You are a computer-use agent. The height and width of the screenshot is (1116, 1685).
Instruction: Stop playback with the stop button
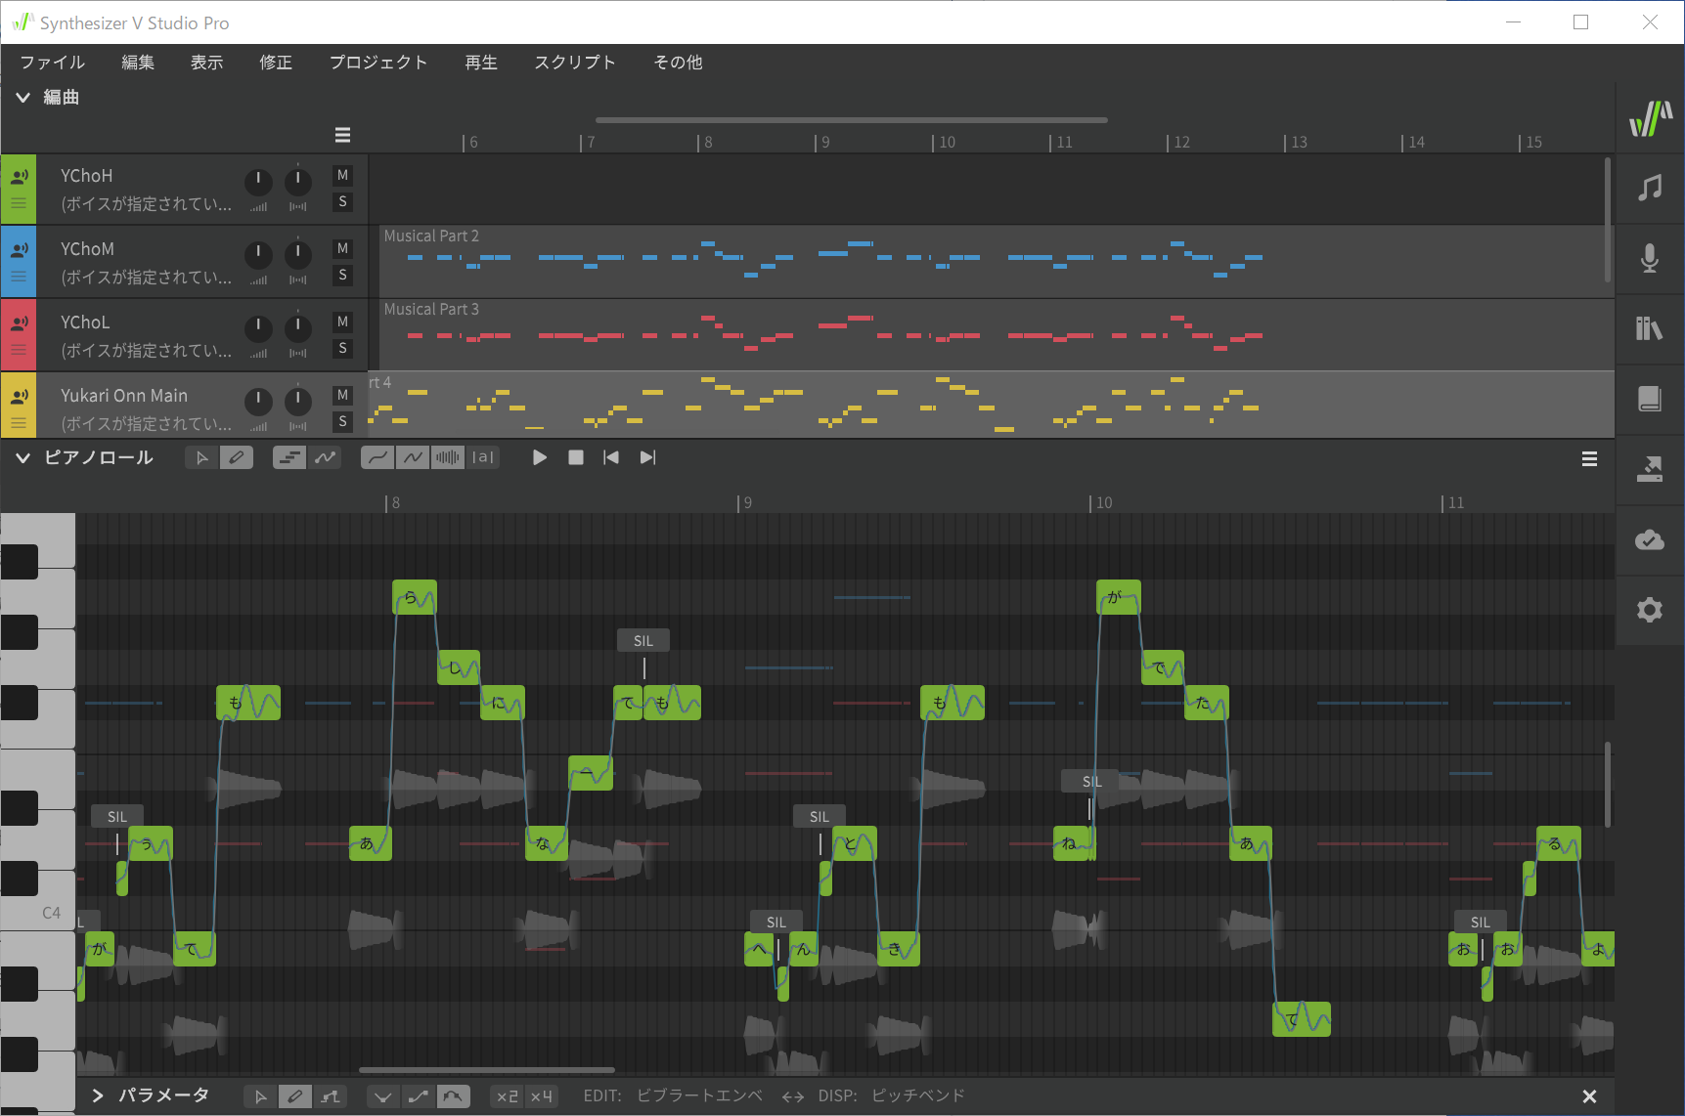(x=576, y=457)
